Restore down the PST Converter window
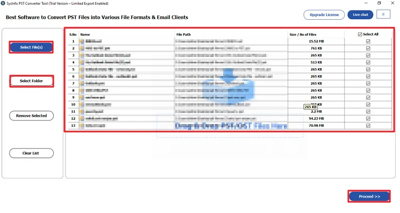The height and width of the screenshot is (213, 400). pos(379,3)
